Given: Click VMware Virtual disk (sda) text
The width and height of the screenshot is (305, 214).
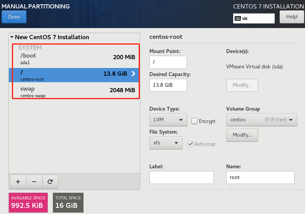Looking at the screenshot, I should tap(254, 67).
